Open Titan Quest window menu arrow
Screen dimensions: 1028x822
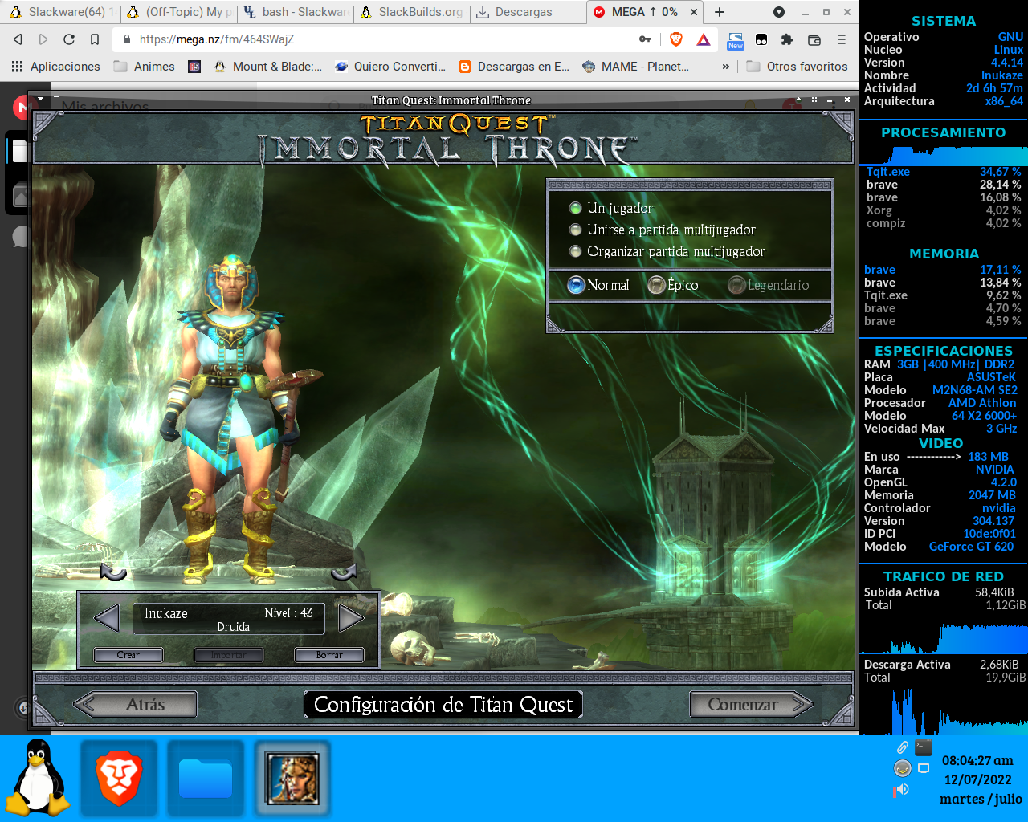[40, 100]
